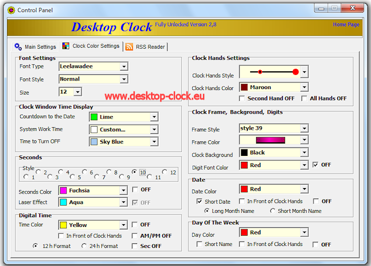The image size is (371, 266).
Task: Uncheck the Digit Font Color OFF checkbox
Action: 316,164
